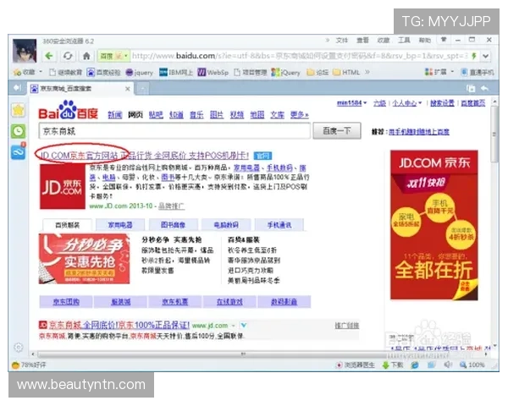Open the 下载 download manager in status bar
Screen dimensions: 508x406
(x=393, y=365)
